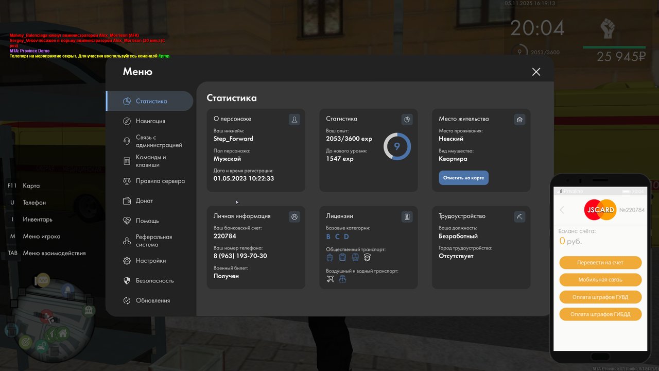
Task: Click the pie chart icon on Статистика card
Action: pos(407,120)
